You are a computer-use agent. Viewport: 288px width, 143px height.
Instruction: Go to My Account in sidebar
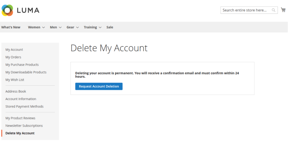[14, 50]
